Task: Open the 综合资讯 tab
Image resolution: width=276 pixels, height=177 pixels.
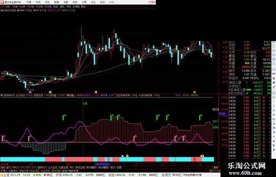Action: pyautogui.click(x=35, y=171)
